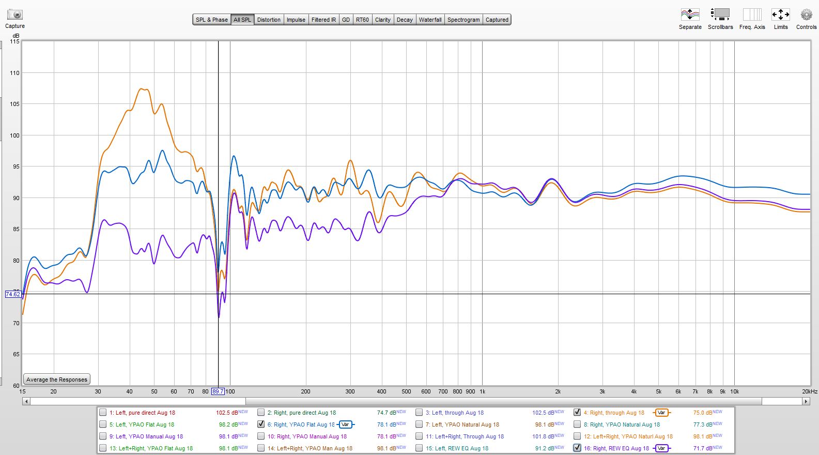Screen dimensions: 819x455
Task: Switch to the SPL & Phase tab
Action: tap(211, 20)
